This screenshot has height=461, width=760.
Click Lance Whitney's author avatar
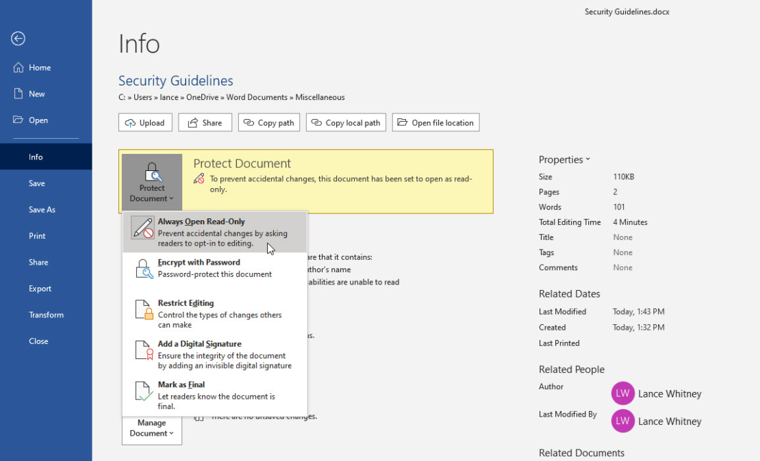point(623,393)
